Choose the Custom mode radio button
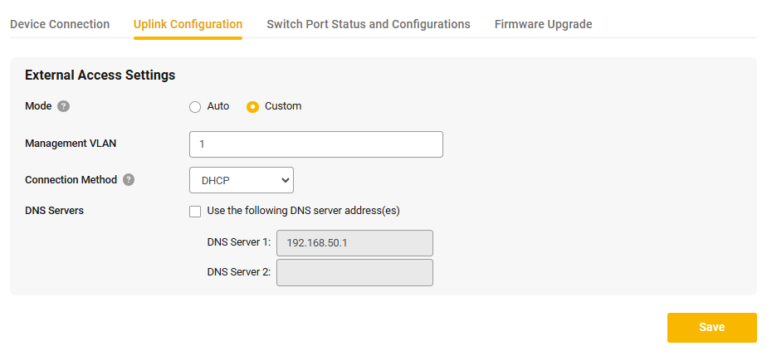Viewport: 767px width, 351px height. 252,107
